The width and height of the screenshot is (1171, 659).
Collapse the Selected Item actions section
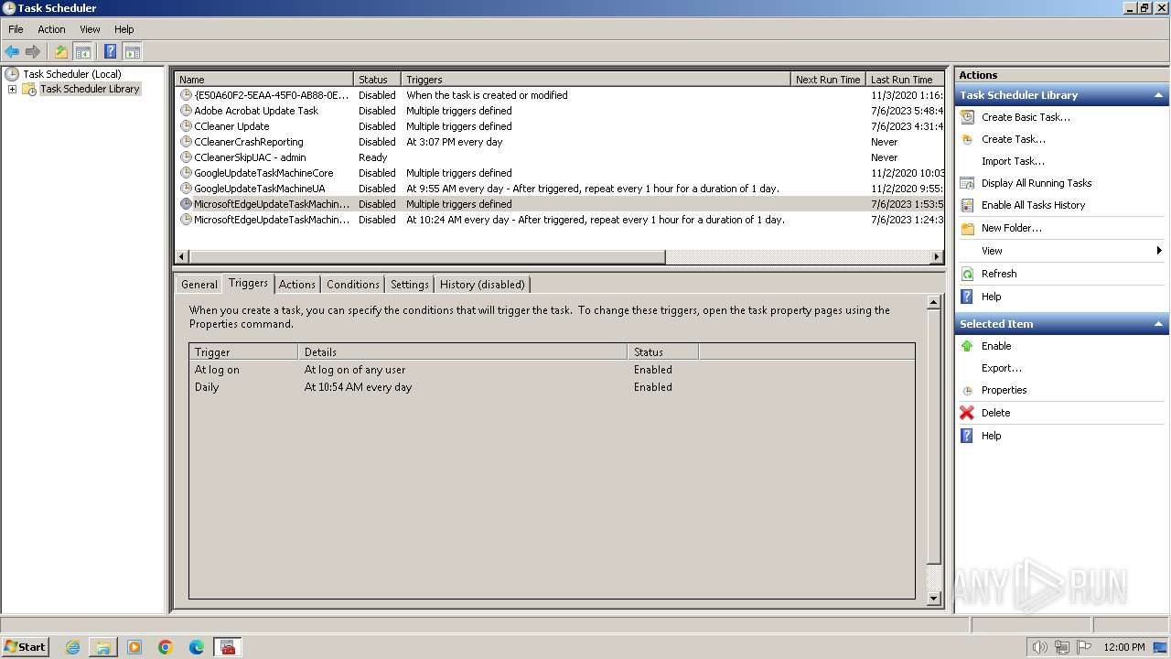pyautogui.click(x=1158, y=324)
